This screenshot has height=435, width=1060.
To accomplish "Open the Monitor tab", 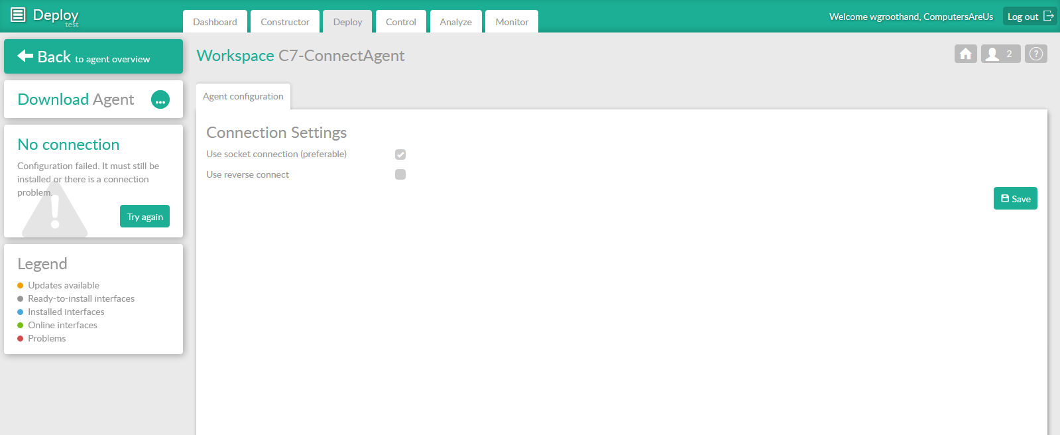I will (x=512, y=22).
